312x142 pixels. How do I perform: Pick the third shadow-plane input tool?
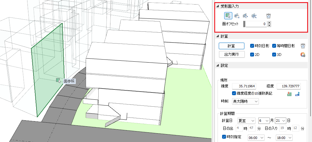click(x=246, y=16)
